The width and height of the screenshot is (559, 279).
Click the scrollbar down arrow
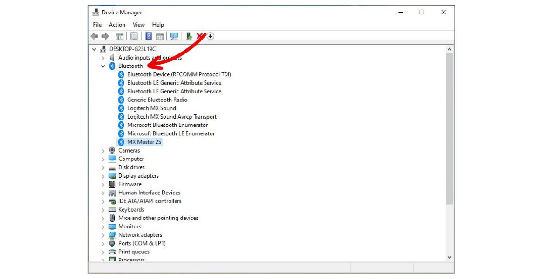450,257
